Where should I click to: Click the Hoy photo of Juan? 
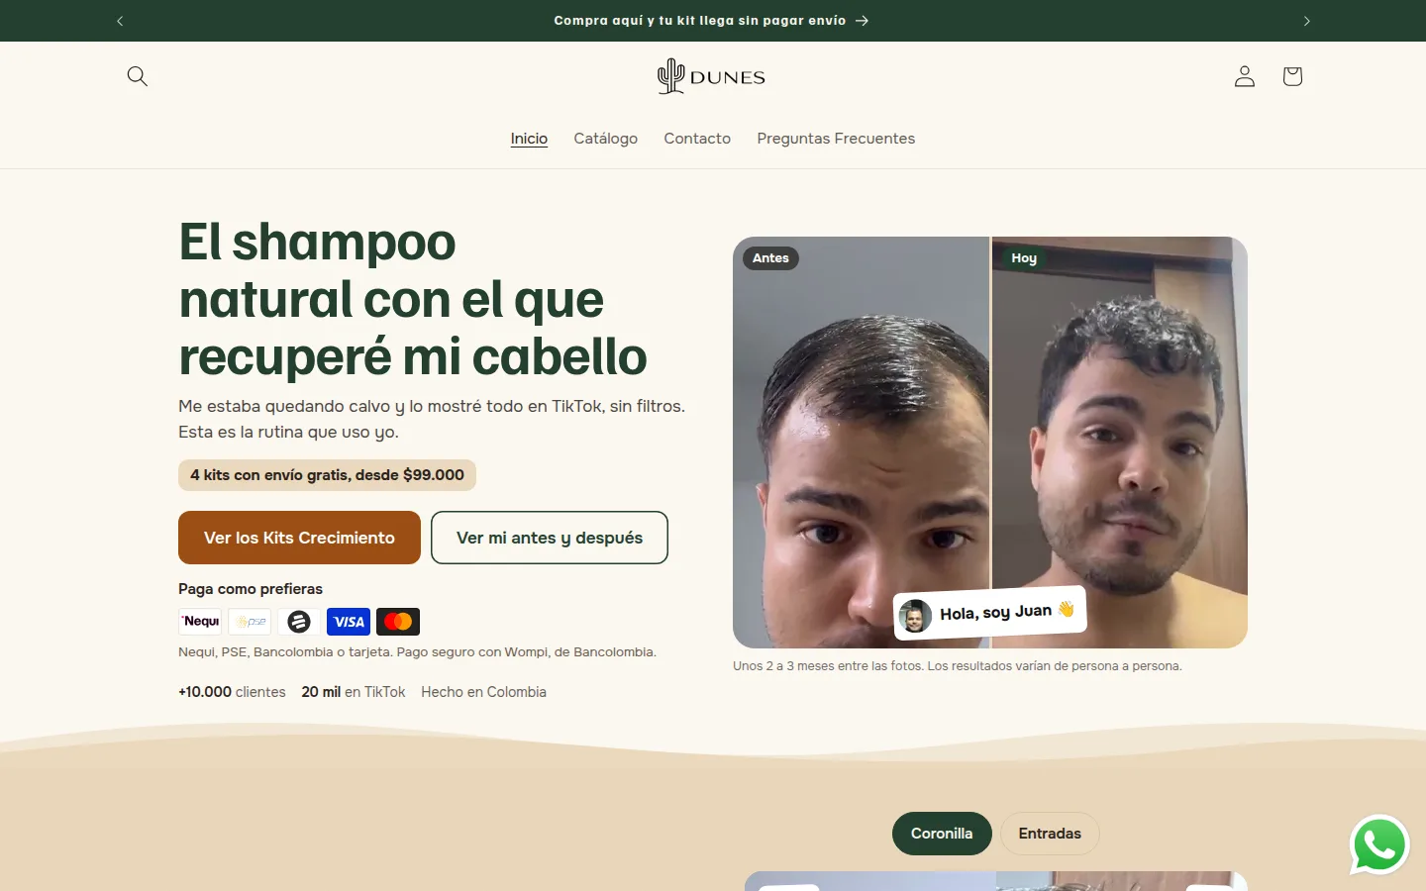1120,443
